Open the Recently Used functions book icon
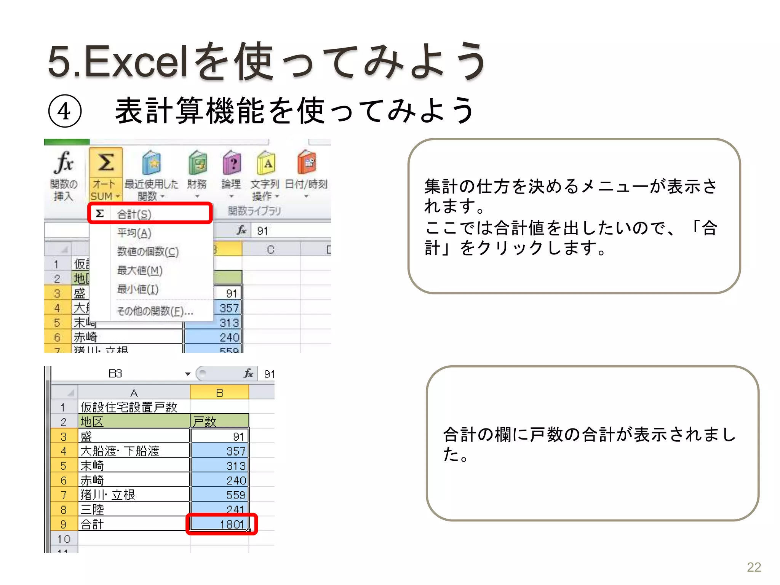This screenshot has width=780, height=585. [x=151, y=163]
